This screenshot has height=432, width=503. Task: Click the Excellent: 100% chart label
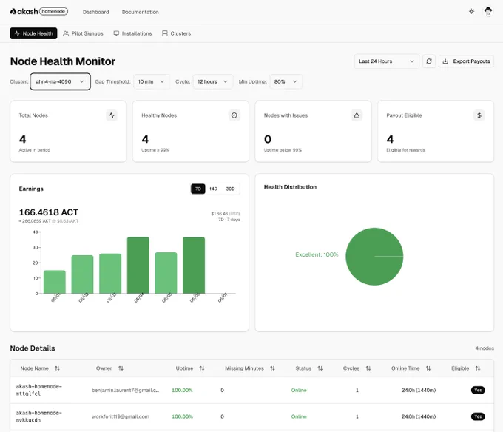[317, 254]
